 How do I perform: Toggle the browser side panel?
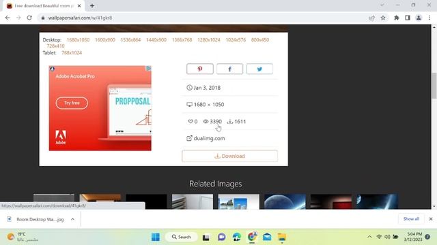(408, 18)
